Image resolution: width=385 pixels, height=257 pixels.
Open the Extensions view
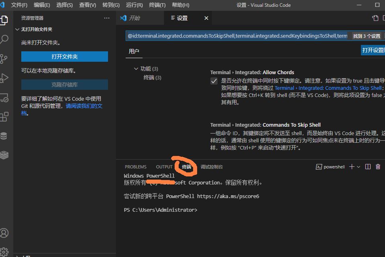click(x=4, y=117)
